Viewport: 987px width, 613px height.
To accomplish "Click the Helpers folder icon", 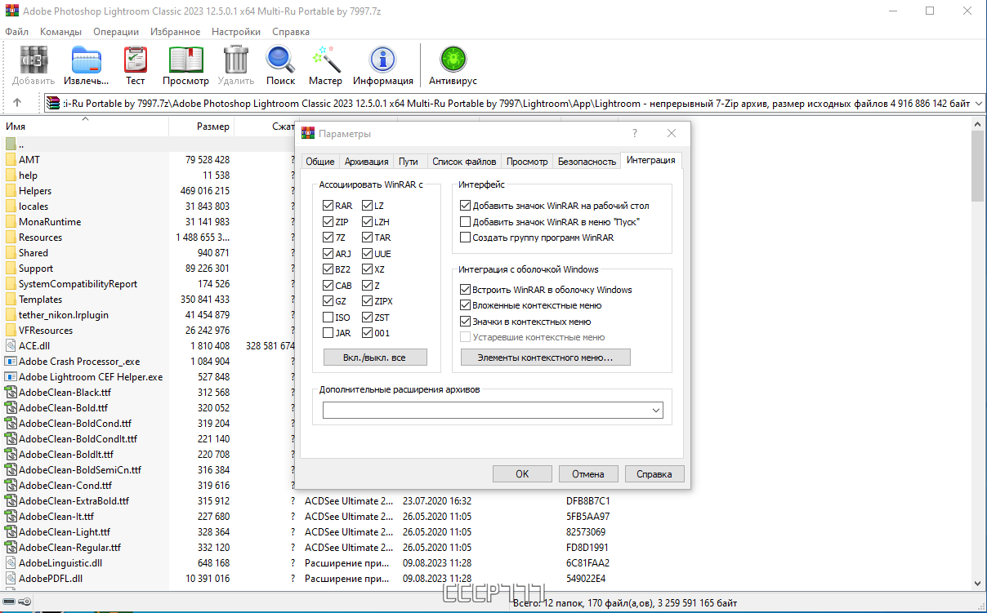I will (x=11, y=190).
